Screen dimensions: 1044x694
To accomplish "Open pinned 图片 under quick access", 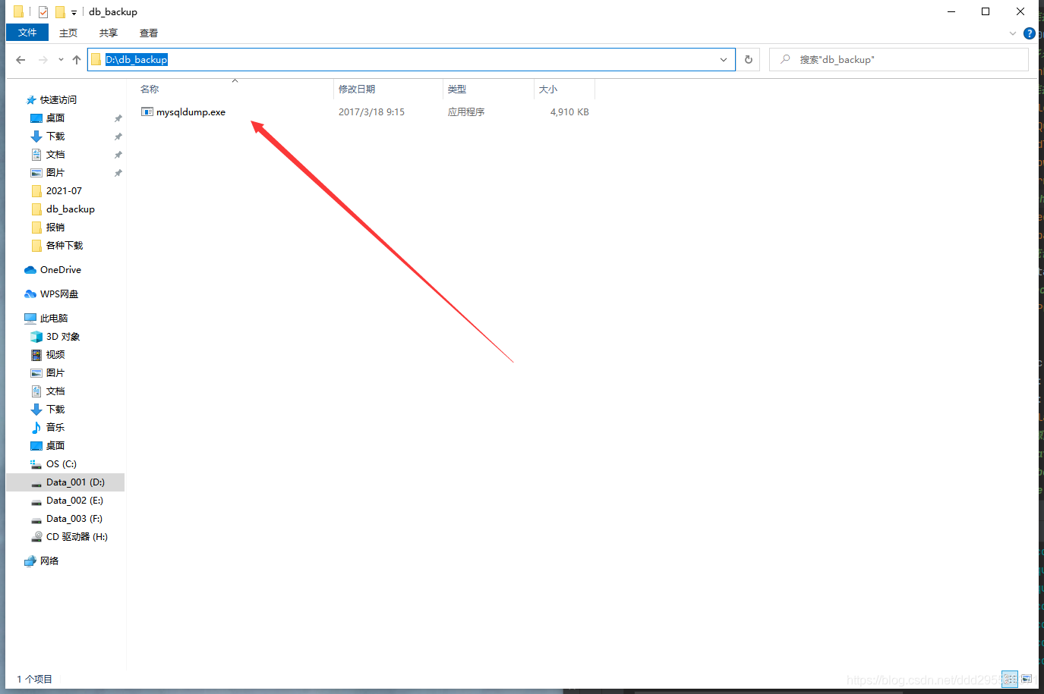I will (55, 173).
